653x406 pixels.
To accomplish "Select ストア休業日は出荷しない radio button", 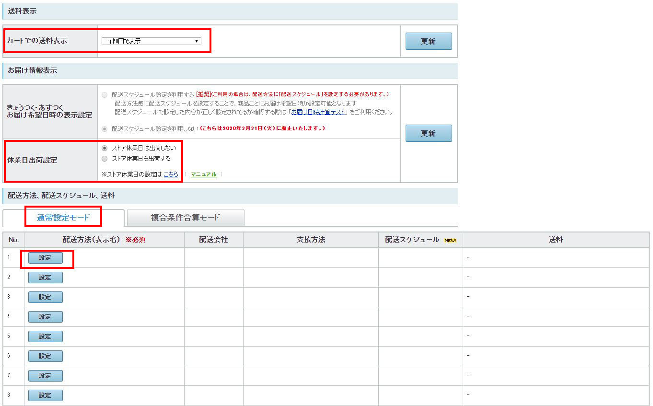I will (x=105, y=148).
